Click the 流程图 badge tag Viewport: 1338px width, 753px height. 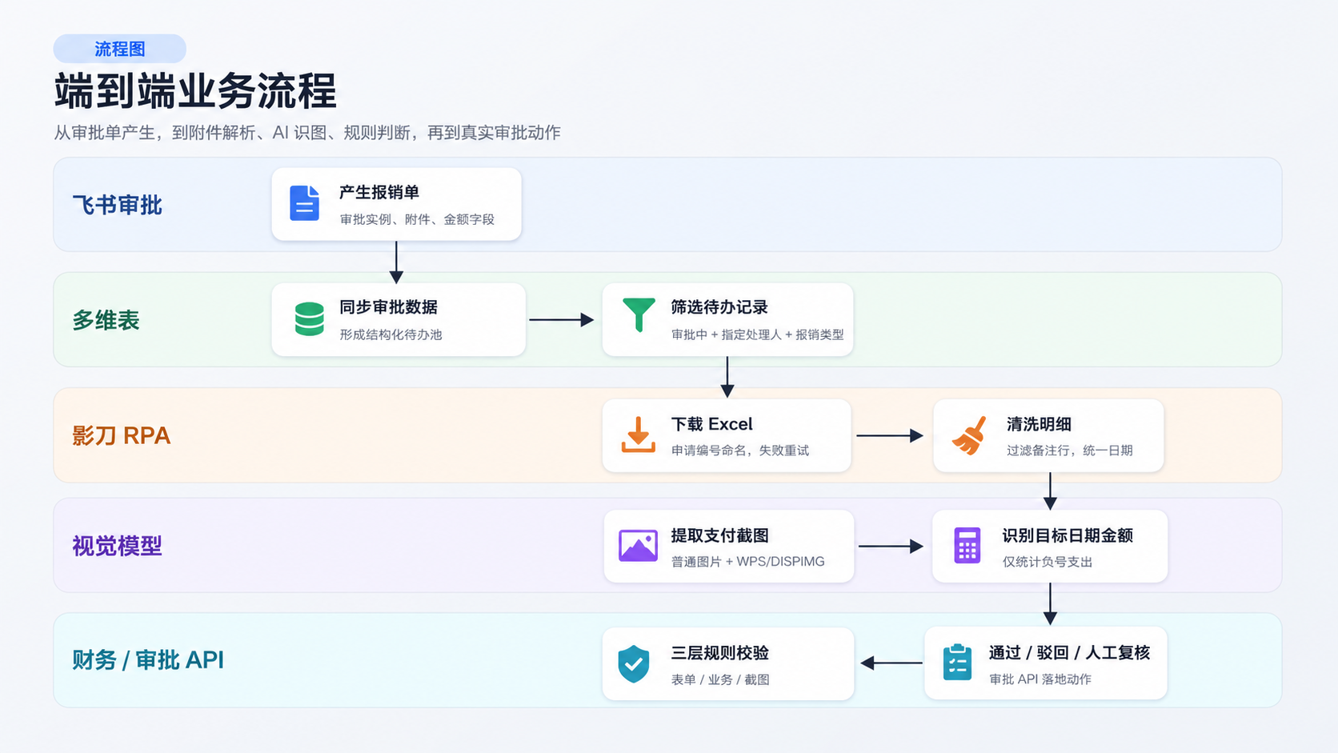[120, 49]
